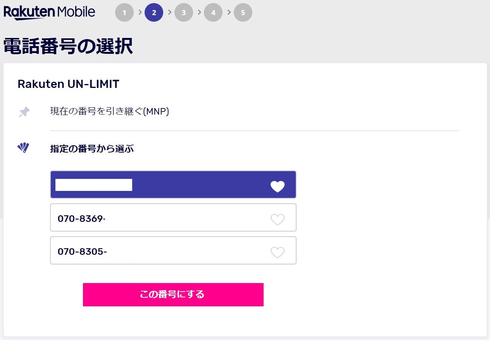Select the highlighted purple phone number row
This screenshot has height=340, width=490.
tap(173, 185)
